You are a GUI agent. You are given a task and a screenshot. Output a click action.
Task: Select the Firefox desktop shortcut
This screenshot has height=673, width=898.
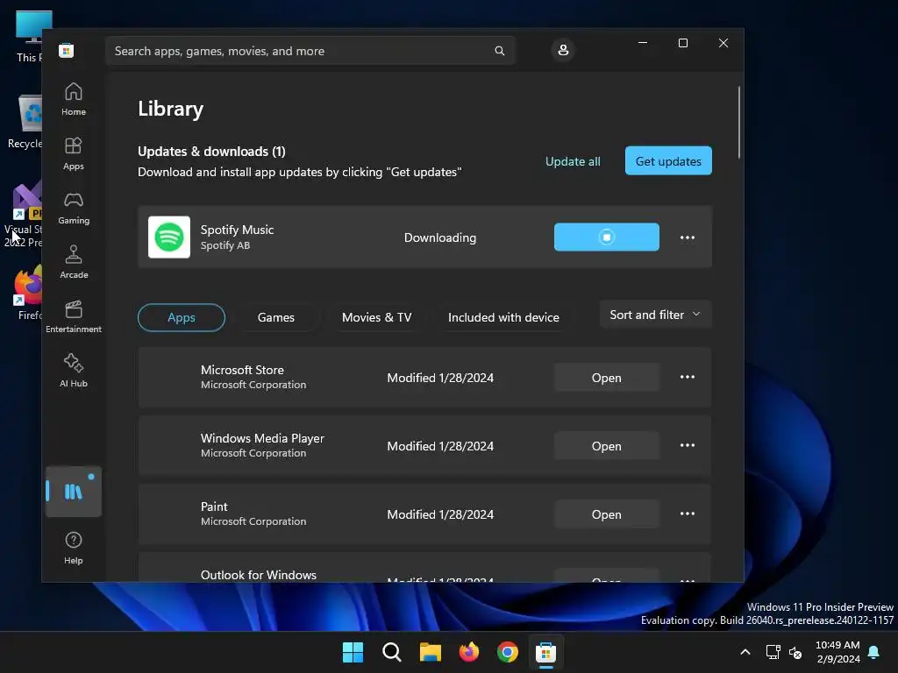pyautogui.click(x=28, y=292)
